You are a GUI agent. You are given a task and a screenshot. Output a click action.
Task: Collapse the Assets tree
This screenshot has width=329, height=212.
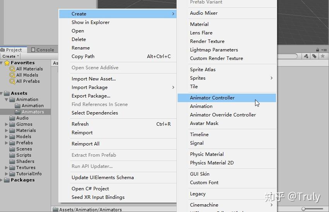click(x=2, y=93)
